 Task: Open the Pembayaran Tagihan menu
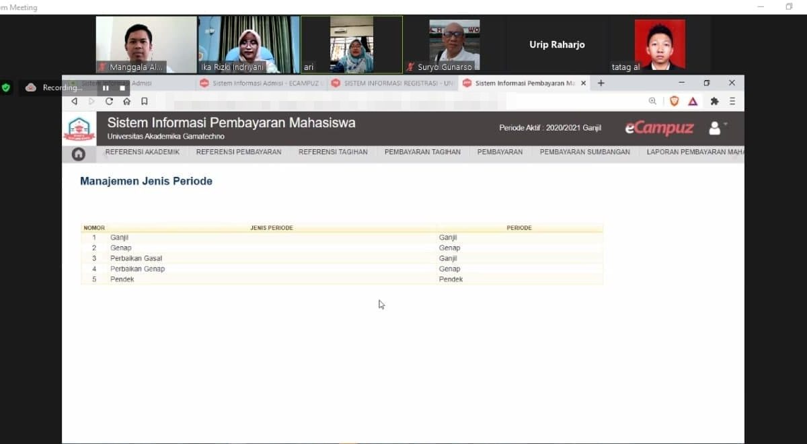[x=422, y=152]
